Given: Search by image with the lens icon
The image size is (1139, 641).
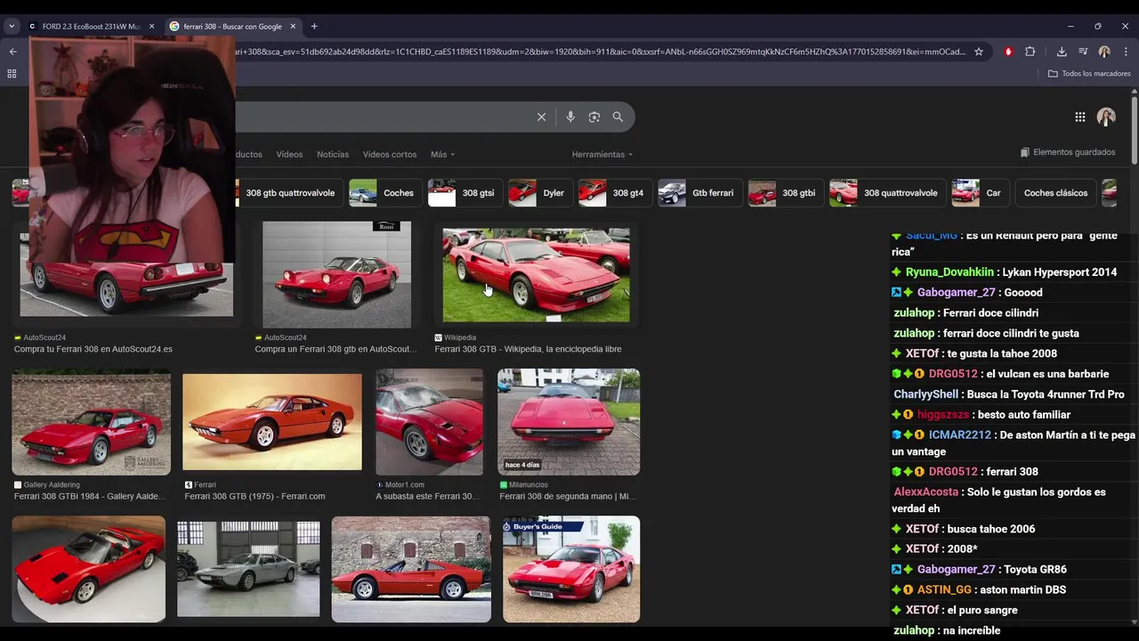Looking at the screenshot, I should tap(594, 117).
